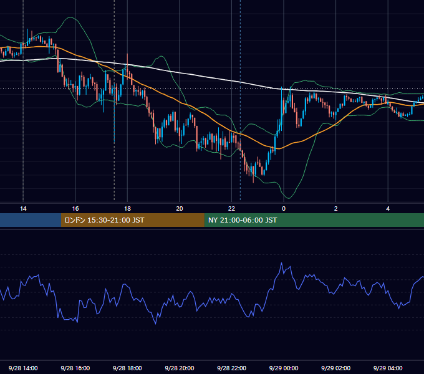Click the hour 14 axis label
Image resolution: width=424 pixels, height=374 pixels.
(23, 209)
